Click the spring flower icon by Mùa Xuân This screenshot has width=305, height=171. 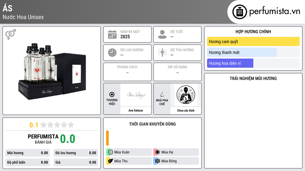pyautogui.click(x=111, y=152)
